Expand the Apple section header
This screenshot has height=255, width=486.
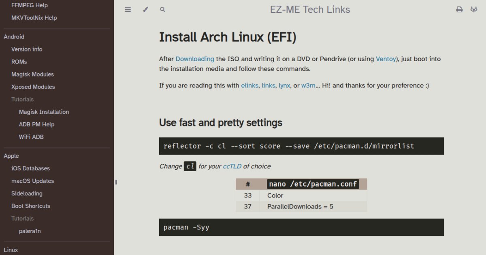coord(11,155)
